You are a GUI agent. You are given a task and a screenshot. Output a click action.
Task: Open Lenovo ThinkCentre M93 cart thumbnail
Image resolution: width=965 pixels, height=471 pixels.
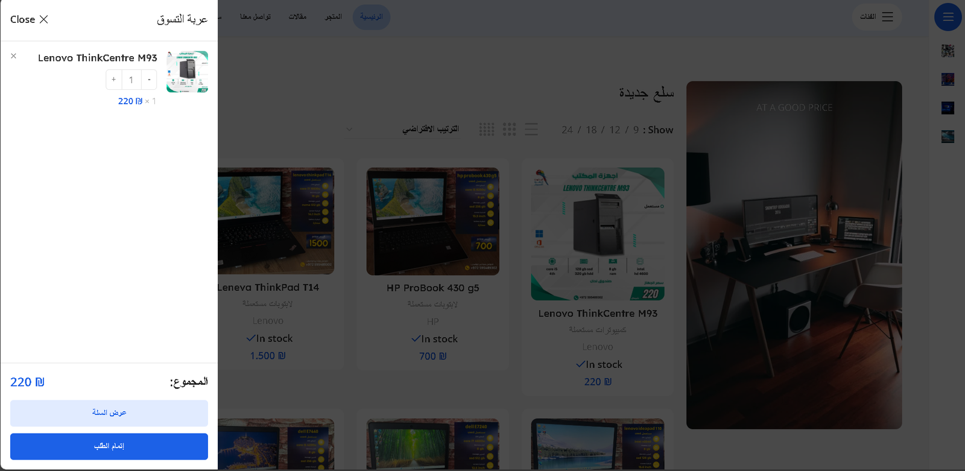(x=188, y=72)
